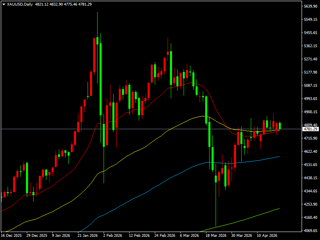Click the 4809.40 price axis label
Image resolution: width=320 pixels, height=240 pixels.
[x=311, y=125]
